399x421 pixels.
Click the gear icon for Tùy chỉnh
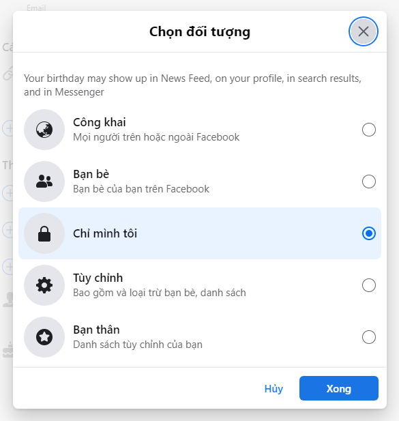[x=44, y=285]
